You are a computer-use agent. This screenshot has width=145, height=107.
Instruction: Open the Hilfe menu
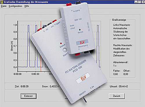27,6
